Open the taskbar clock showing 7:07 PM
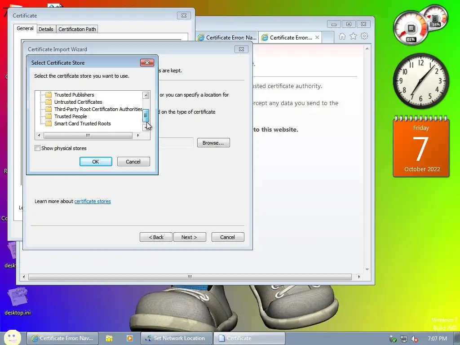This screenshot has height=345, width=460. point(437,339)
